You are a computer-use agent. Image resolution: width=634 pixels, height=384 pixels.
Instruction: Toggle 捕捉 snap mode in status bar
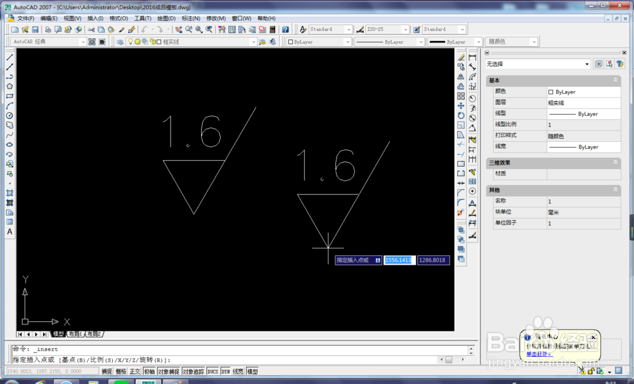pos(107,371)
